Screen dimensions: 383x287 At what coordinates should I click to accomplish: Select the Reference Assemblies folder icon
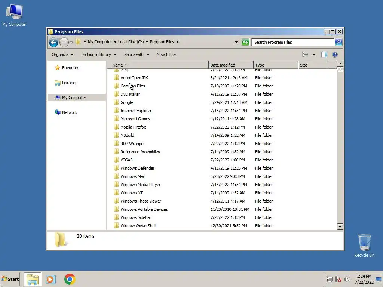click(116, 152)
